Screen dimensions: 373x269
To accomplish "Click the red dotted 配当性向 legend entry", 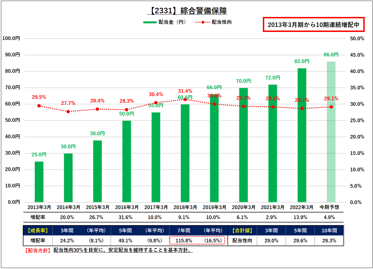I will point(214,22).
